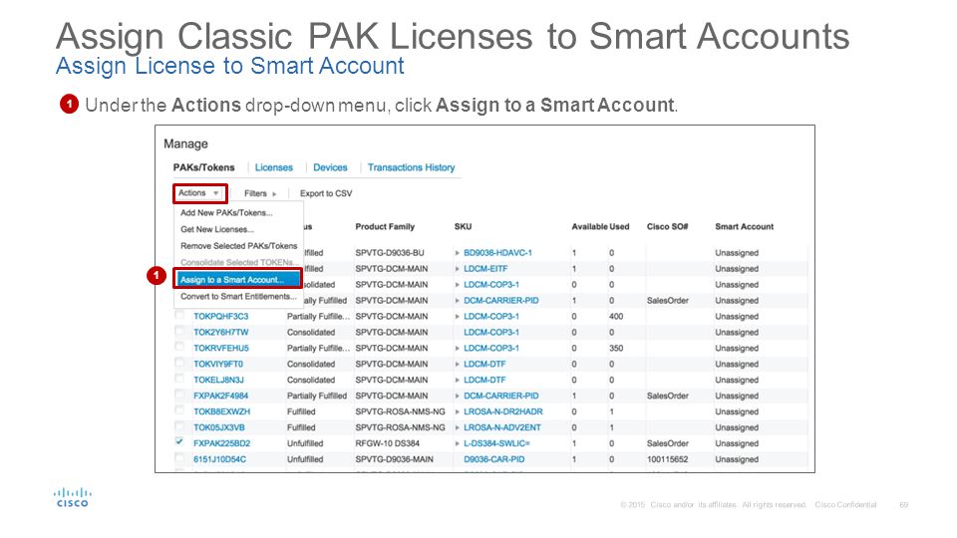The image size is (957, 538).
Task: Expand LDCM-DTF arrow in TOKVIY9FT0 row
Action: 458,365
